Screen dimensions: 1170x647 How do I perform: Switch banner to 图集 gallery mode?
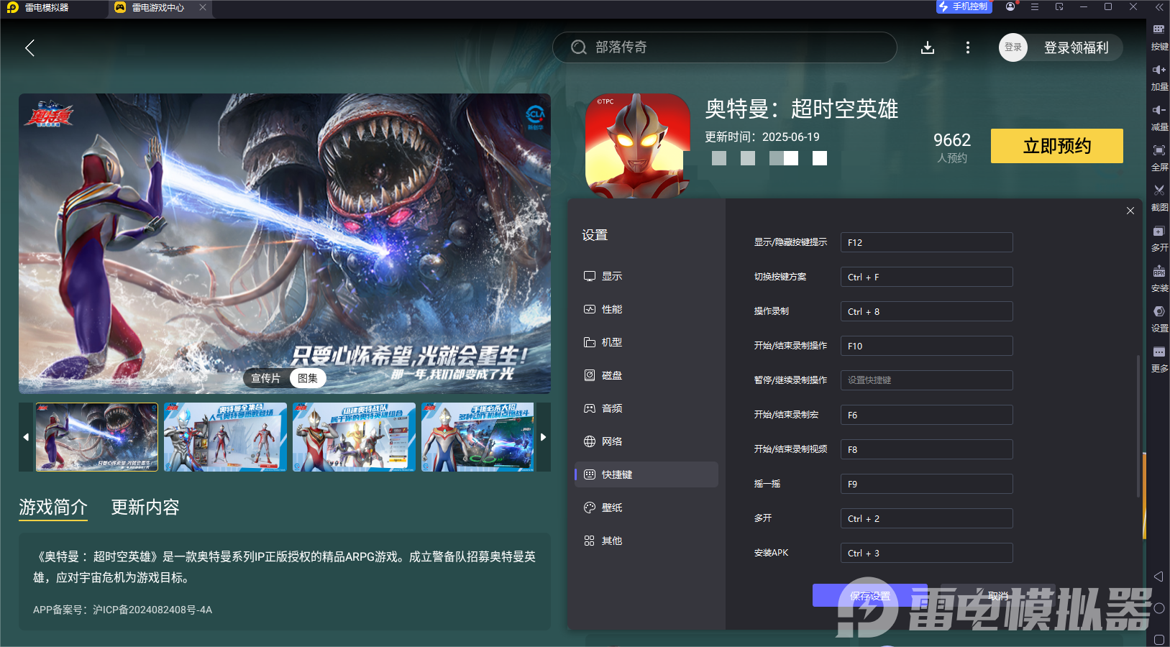coord(308,378)
